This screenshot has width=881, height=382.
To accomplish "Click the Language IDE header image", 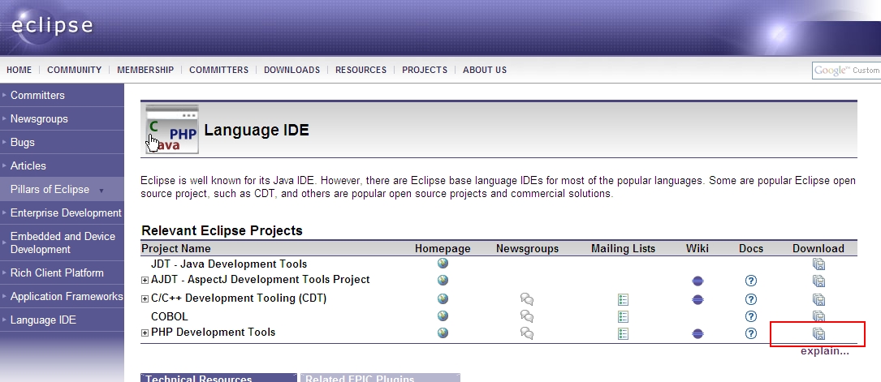I will pyautogui.click(x=172, y=129).
